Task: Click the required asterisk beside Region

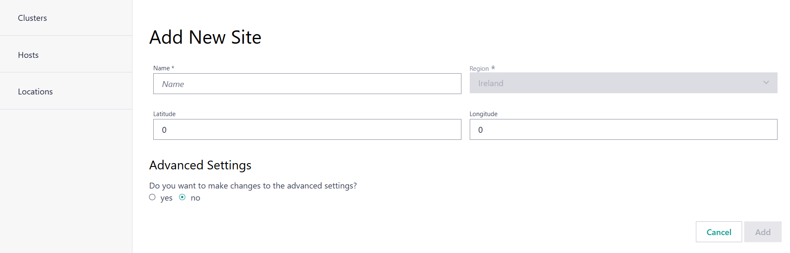Action: (493, 67)
